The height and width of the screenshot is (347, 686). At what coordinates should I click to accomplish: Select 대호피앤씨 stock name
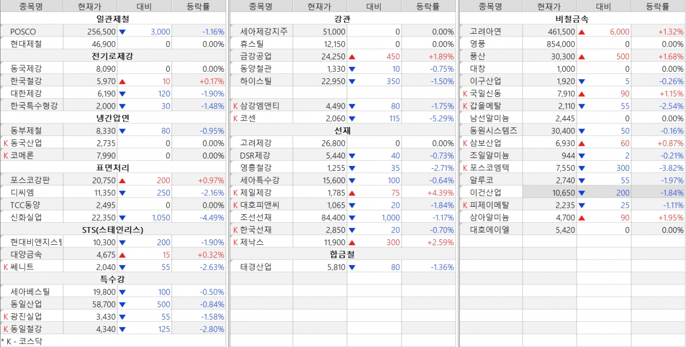pyautogui.click(x=259, y=205)
